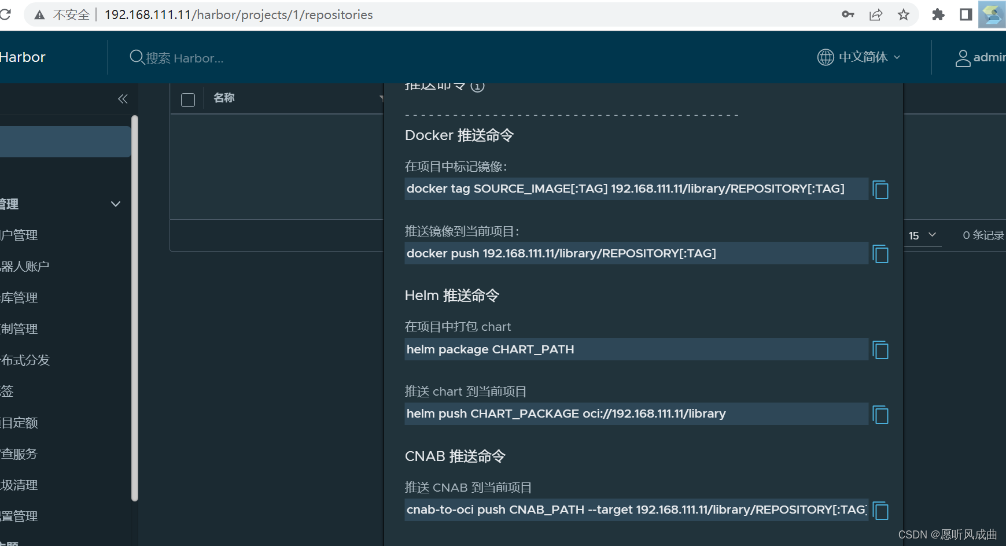1006x546 pixels.
Task: Open the saved passwords key icon
Action: 848,14
